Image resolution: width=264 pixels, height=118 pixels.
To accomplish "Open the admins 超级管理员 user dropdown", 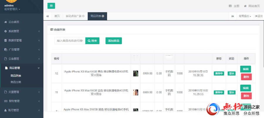I will pyautogui.click(x=12, y=9).
